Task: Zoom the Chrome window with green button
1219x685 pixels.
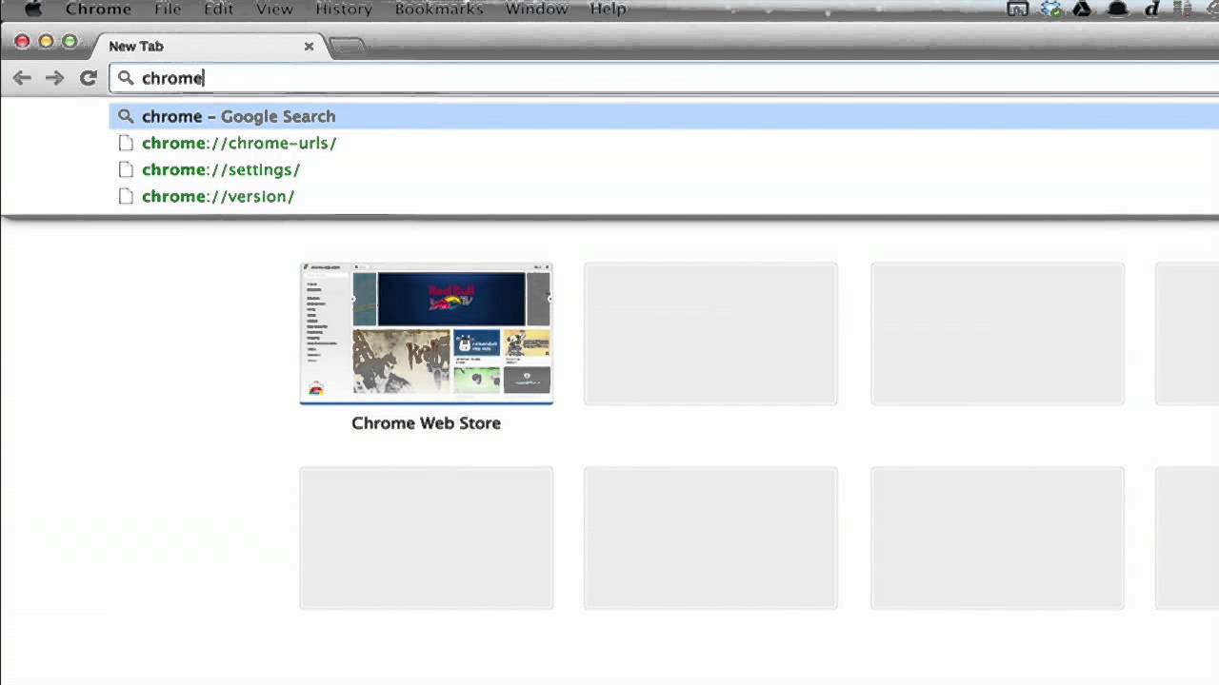Action: [70, 41]
